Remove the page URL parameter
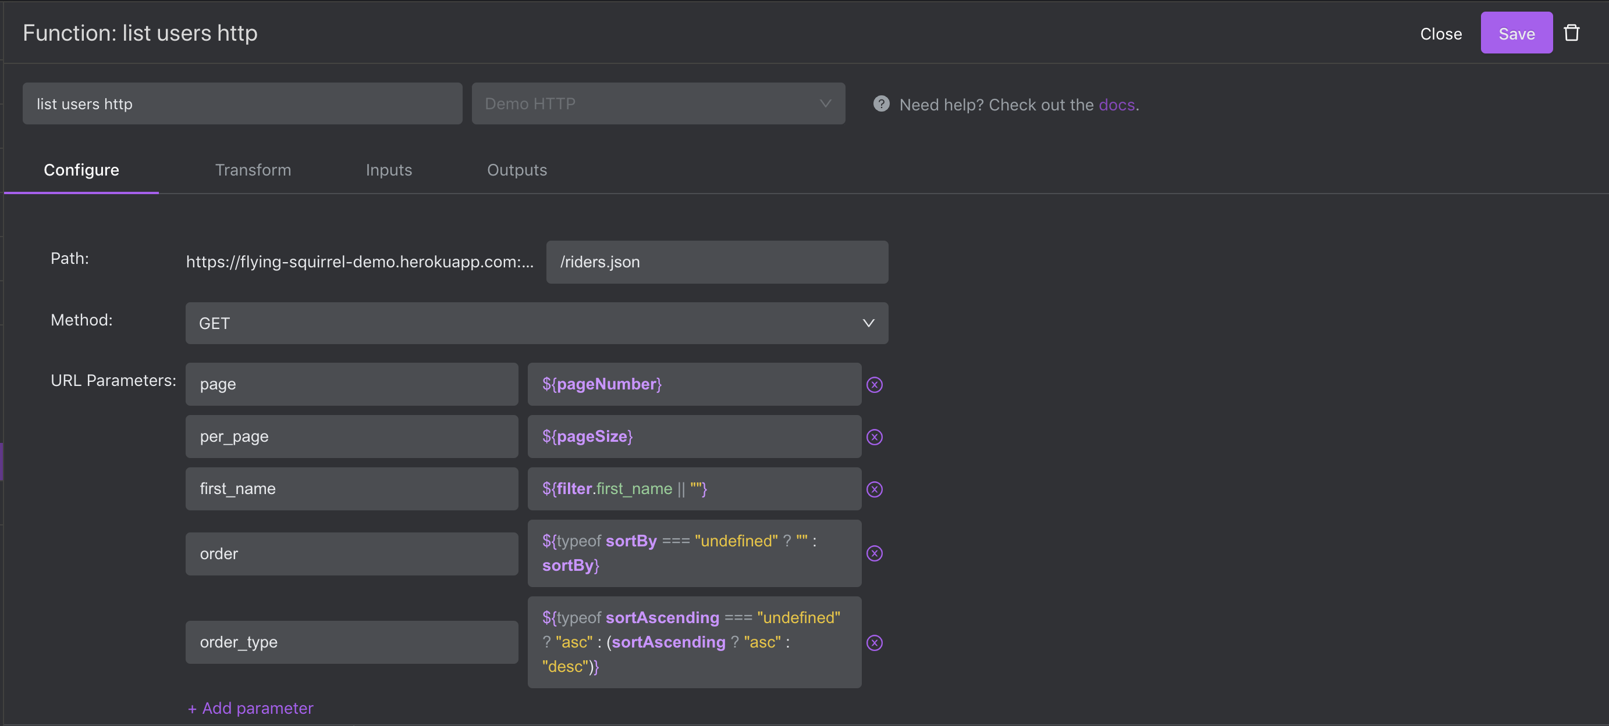 [875, 384]
